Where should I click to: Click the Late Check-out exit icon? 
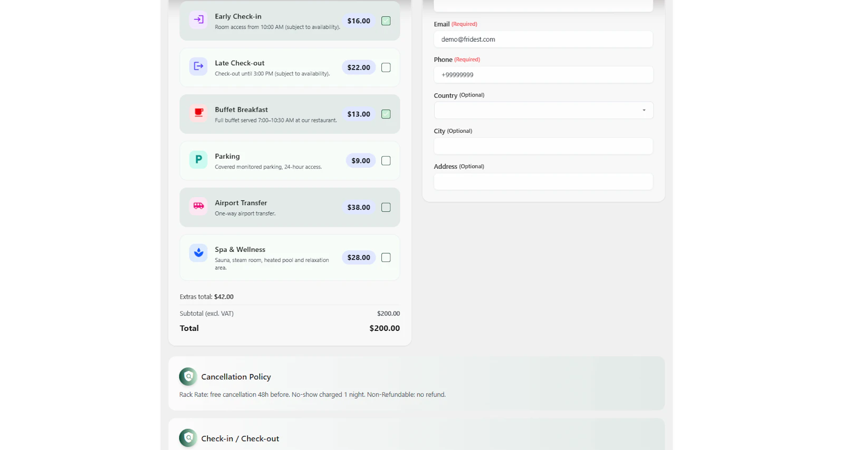pos(198,66)
